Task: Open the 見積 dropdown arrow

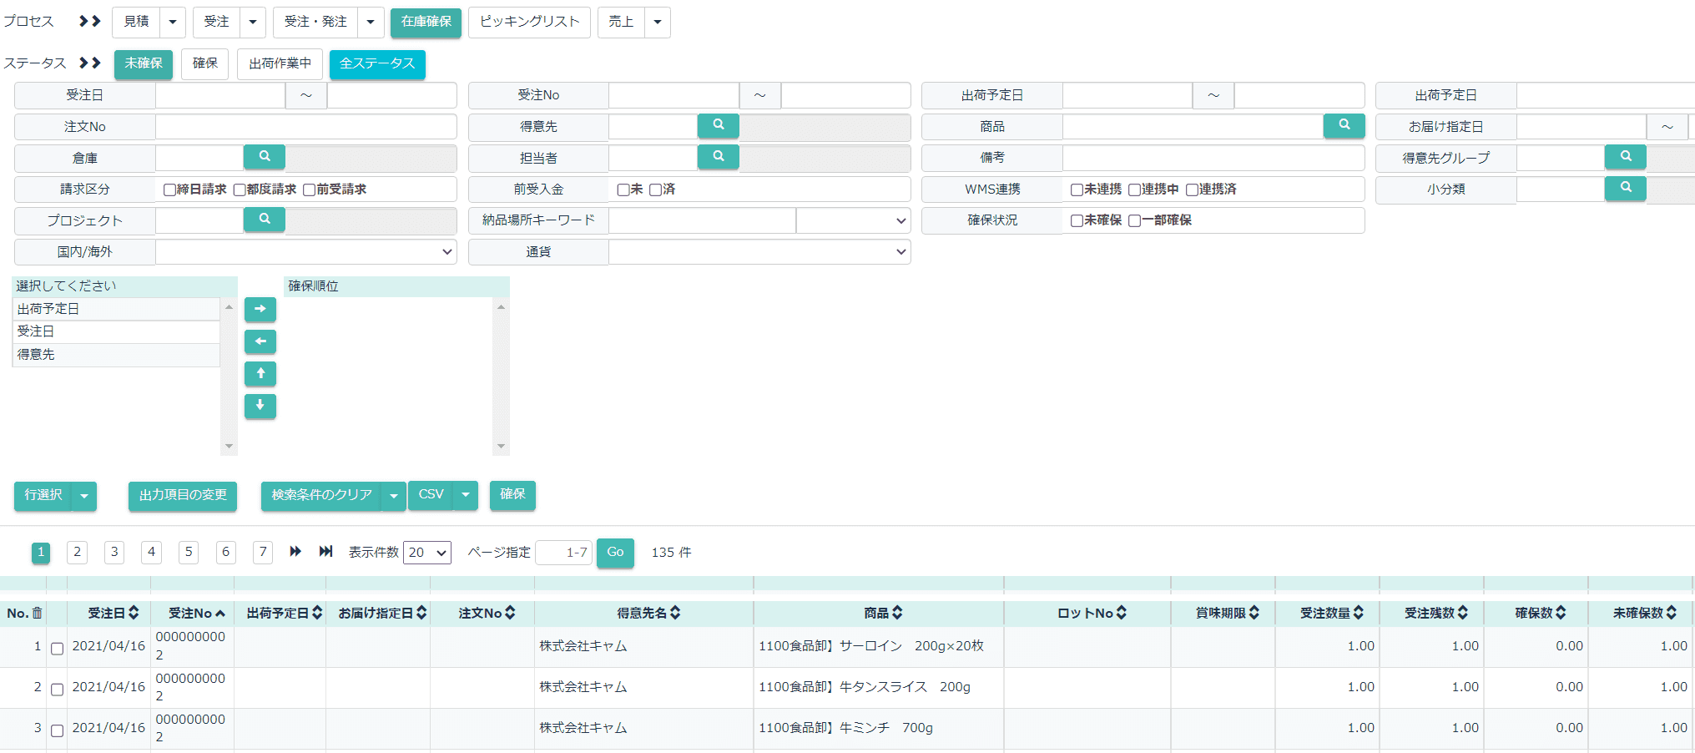Action: coord(173,22)
